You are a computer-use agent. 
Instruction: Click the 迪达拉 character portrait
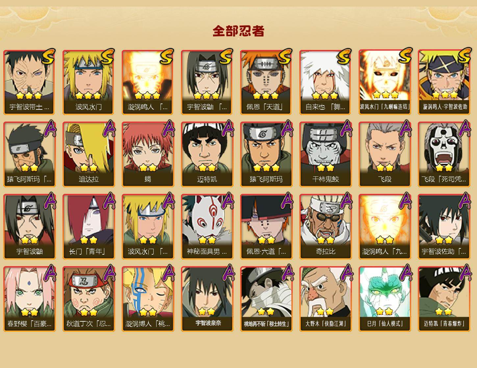tap(88, 154)
